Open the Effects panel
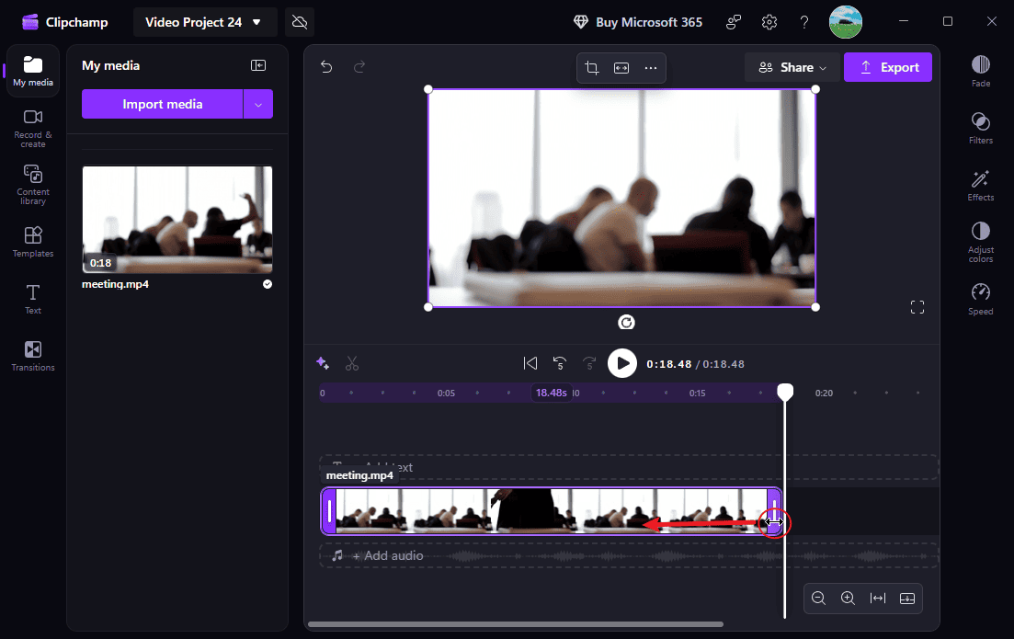This screenshot has height=639, width=1014. click(980, 185)
